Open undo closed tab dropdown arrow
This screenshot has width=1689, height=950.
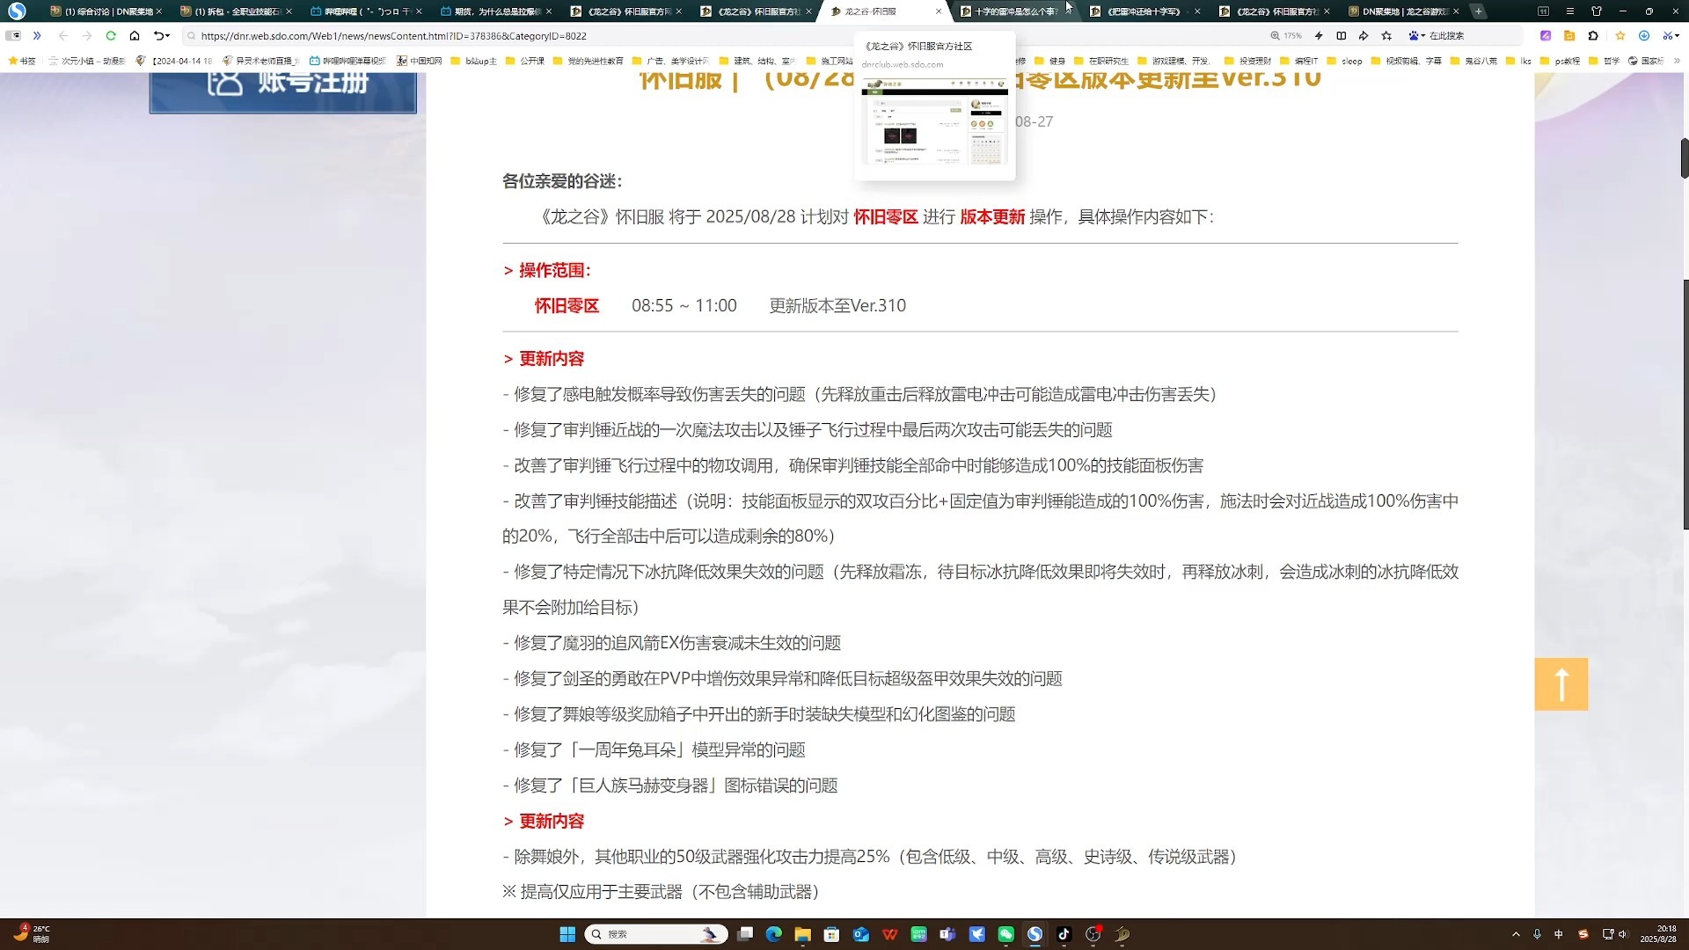pyautogui.click(x=167, y=36)
